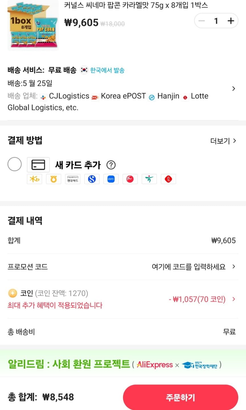
Task: Click the Samsung Card blue icon
Action: (111, 179)
